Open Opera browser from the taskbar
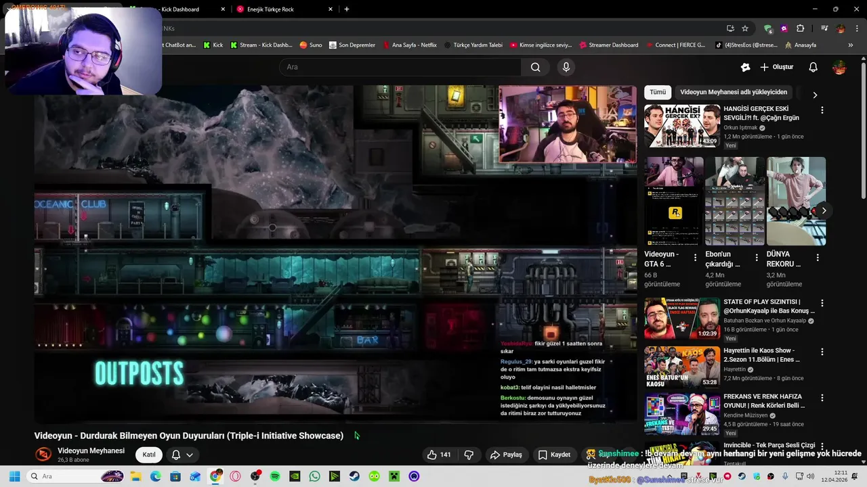This screenshot has height=487, width=867. [235, 476]
